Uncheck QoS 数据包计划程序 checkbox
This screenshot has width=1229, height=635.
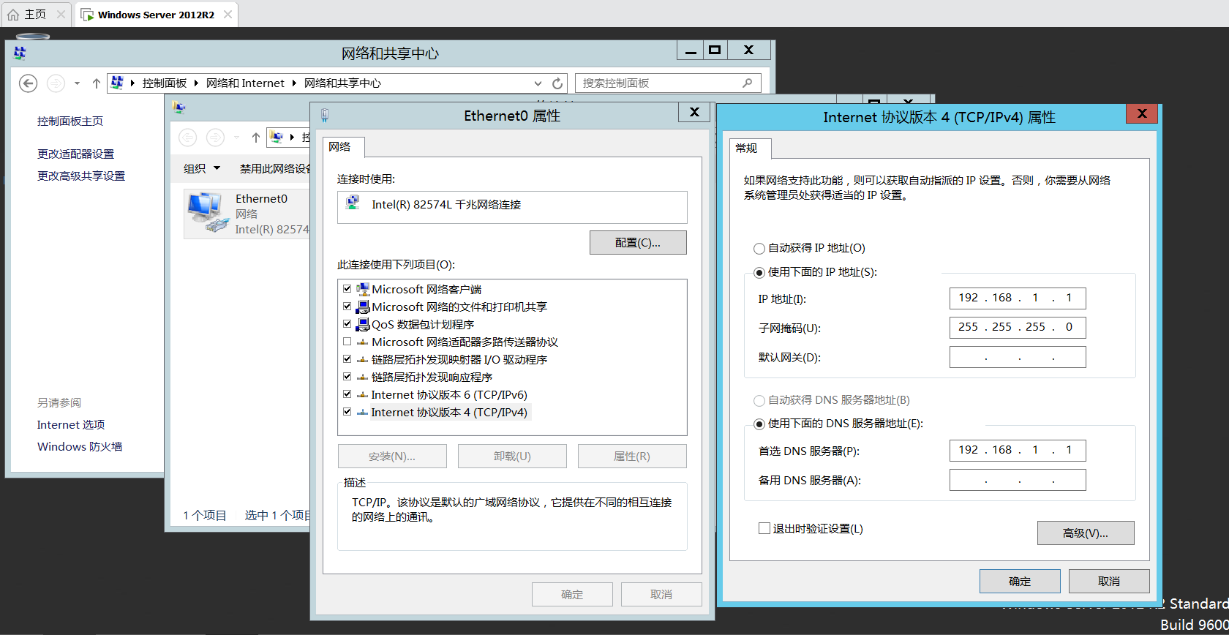[x=347, y=324]
